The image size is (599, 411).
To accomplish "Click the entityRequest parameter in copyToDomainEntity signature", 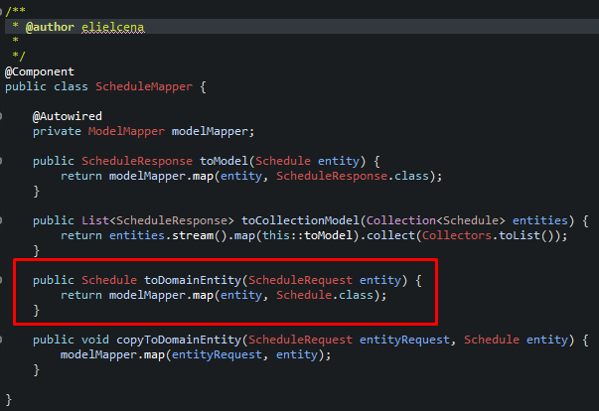I will coord(404,340).
